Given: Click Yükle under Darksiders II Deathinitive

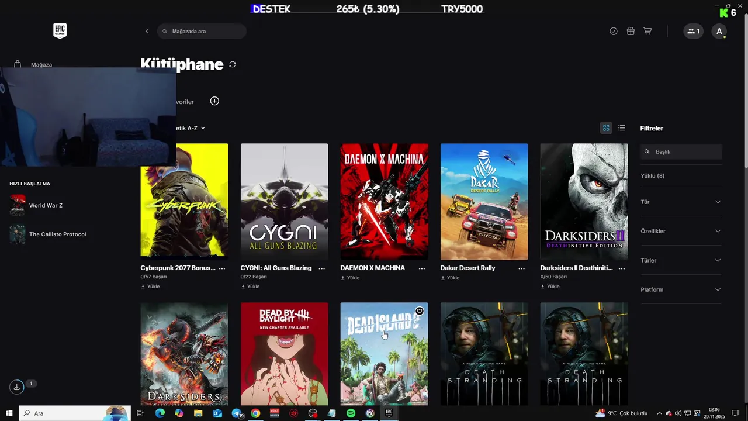Looking at the screenshot, I should tap(550, 287).
